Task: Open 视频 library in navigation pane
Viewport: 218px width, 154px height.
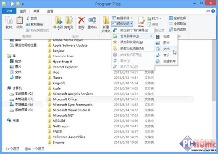Action: tap(15, 61)
